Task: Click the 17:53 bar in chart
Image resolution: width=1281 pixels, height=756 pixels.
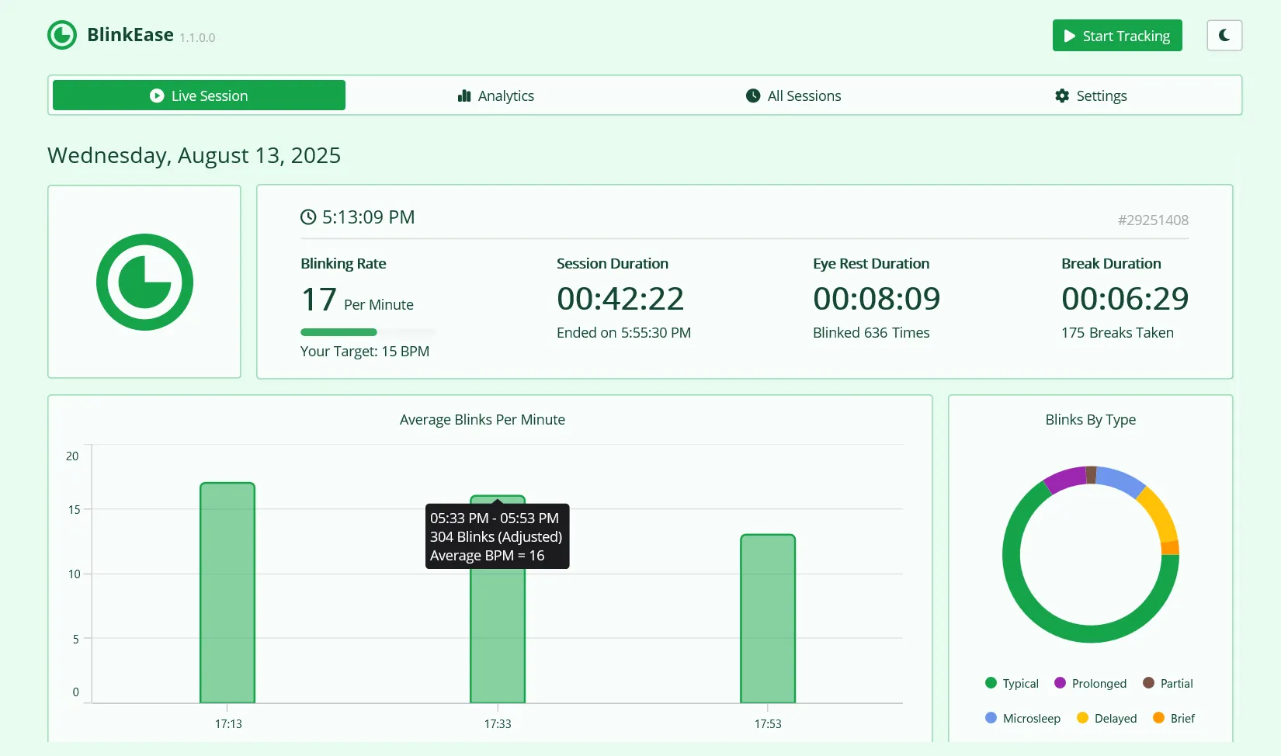Action: coord(768,619)
